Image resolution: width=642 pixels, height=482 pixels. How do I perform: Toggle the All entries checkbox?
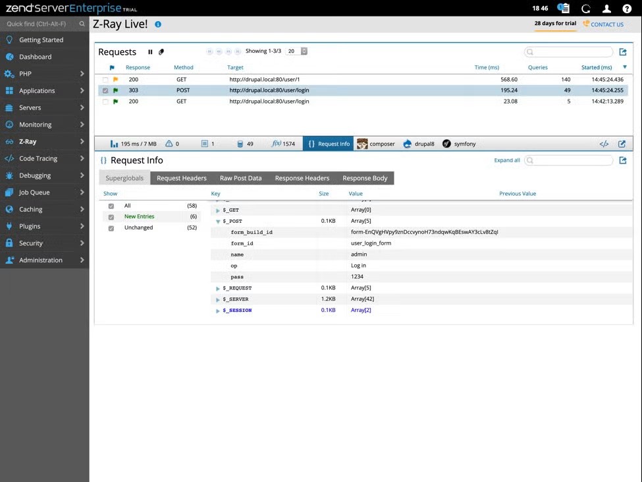point(111,206)
